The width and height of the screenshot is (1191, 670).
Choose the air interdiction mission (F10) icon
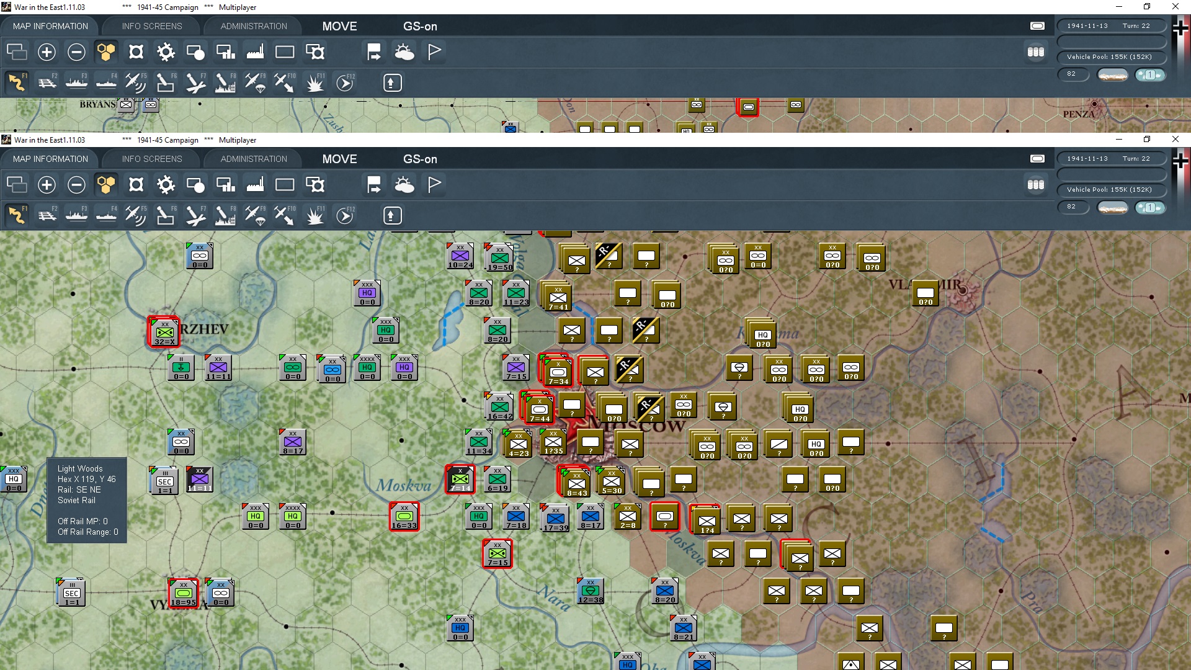pos(285,215)
